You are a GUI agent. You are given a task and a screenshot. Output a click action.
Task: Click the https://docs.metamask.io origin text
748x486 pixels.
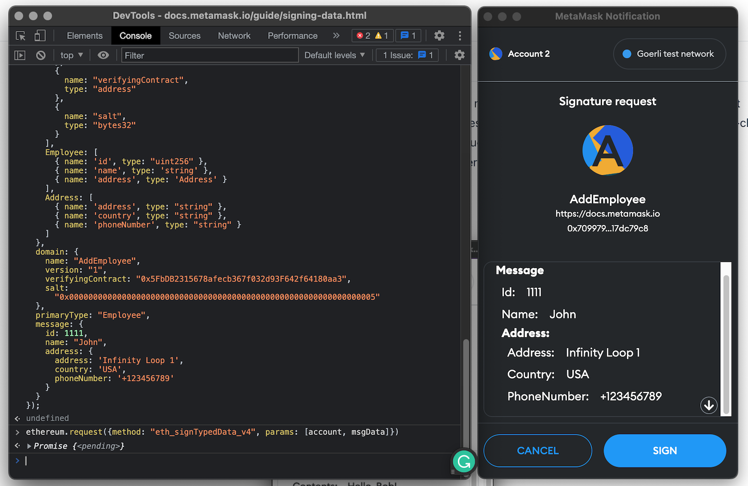[x=607, y=214]
